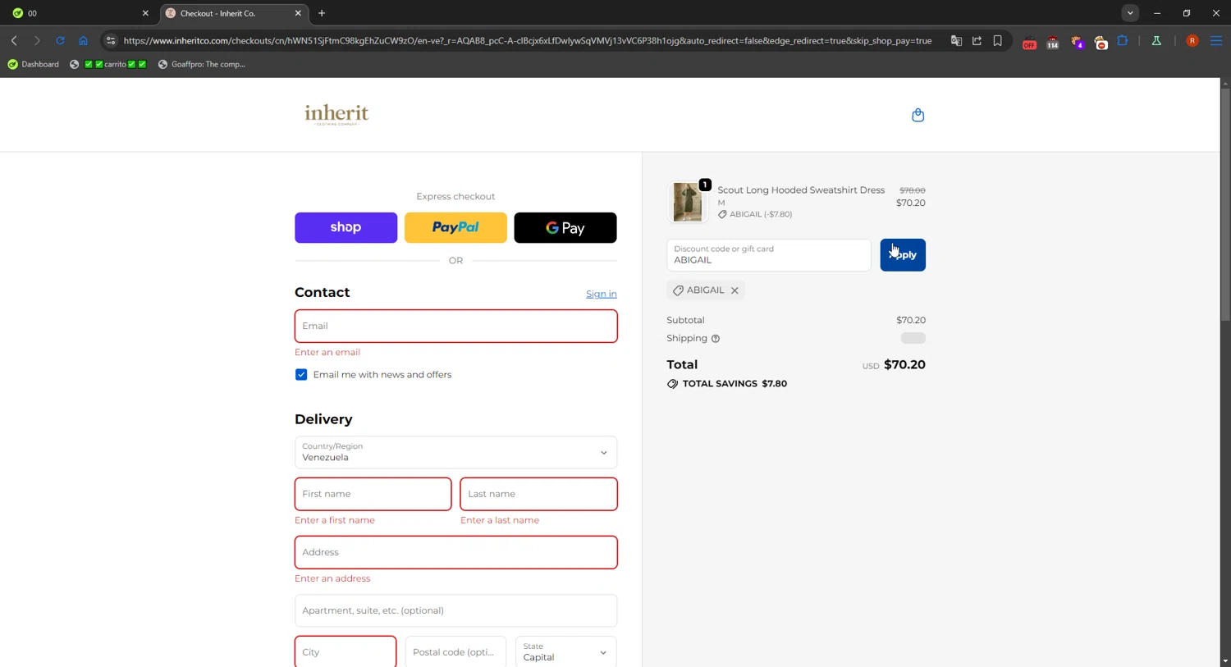Click the Inherit logo
The width and height of the screenshot is (1231, 667).
click(x=336, y=114)
